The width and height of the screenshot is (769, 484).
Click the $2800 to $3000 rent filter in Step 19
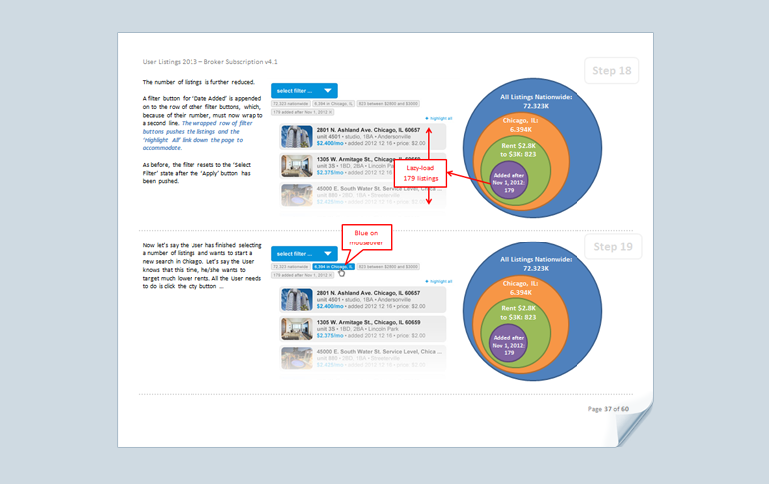click(388, 267)
